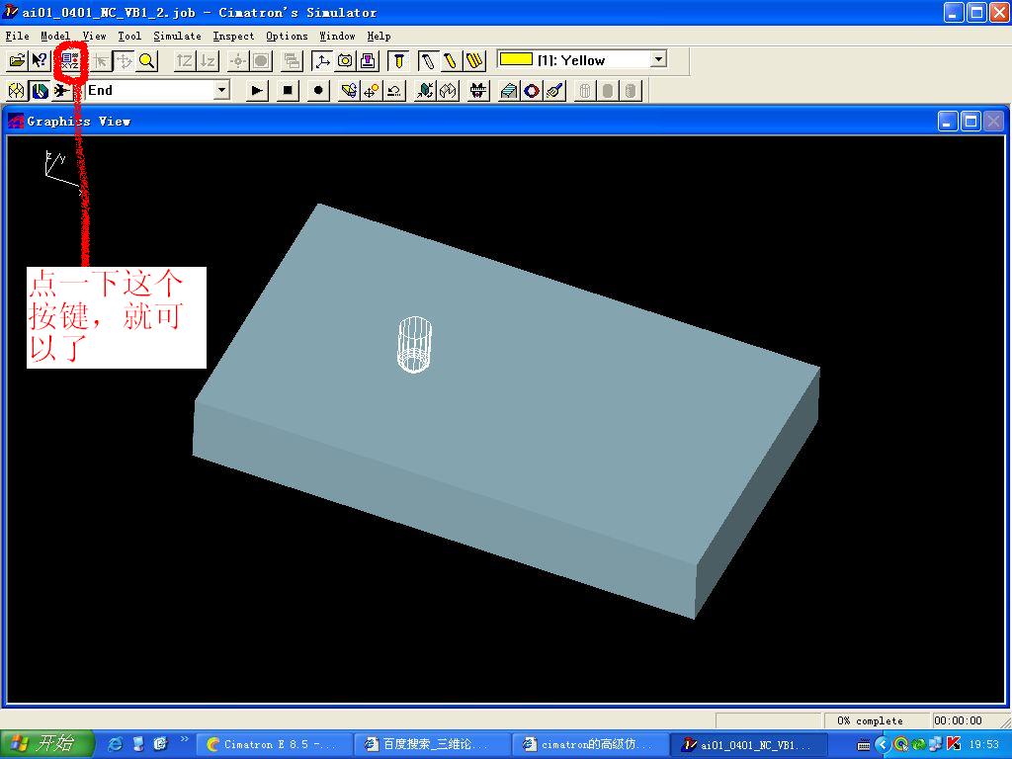Image resolution: width=1012 pixels, height=759 pixels.
Task: Switch to Cimatron E 8.5 taskbar window
Action: (273, 744)
